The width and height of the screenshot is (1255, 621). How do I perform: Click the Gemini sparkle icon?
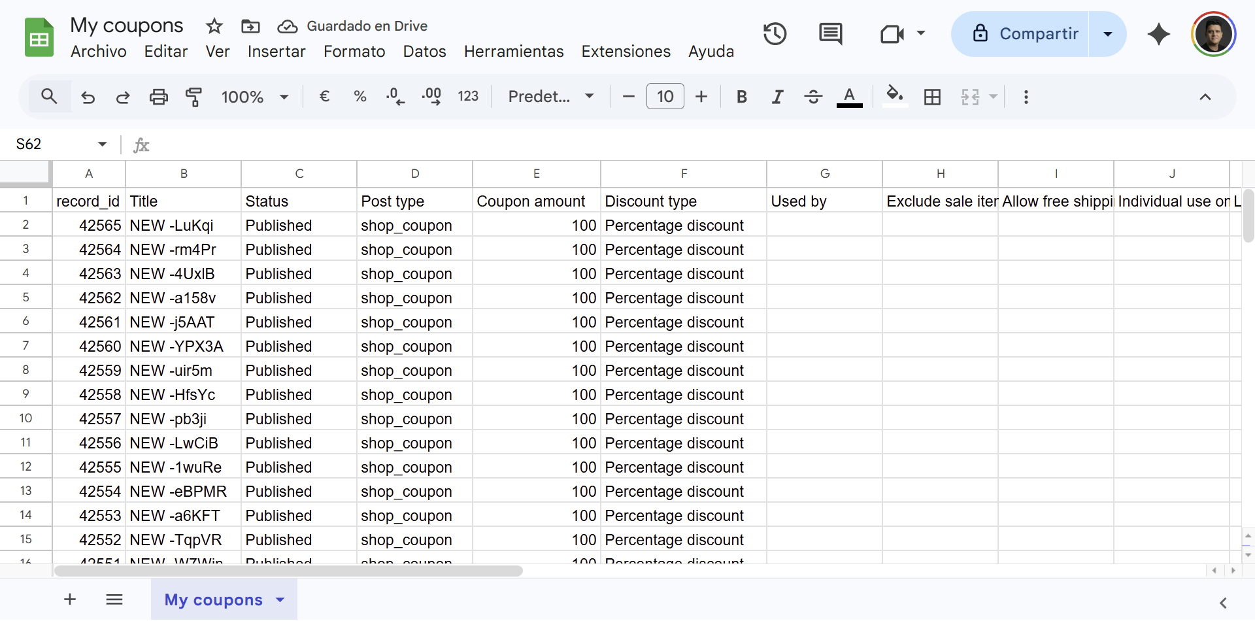tap(1158, 34)
